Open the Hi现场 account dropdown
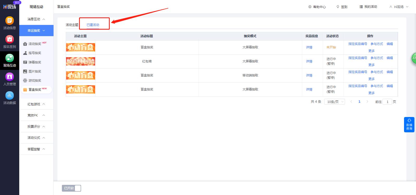 (x=399, y=7)
